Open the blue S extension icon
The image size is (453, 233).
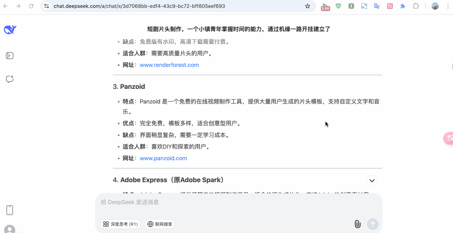pyautogui.click(x=364, y=6)
